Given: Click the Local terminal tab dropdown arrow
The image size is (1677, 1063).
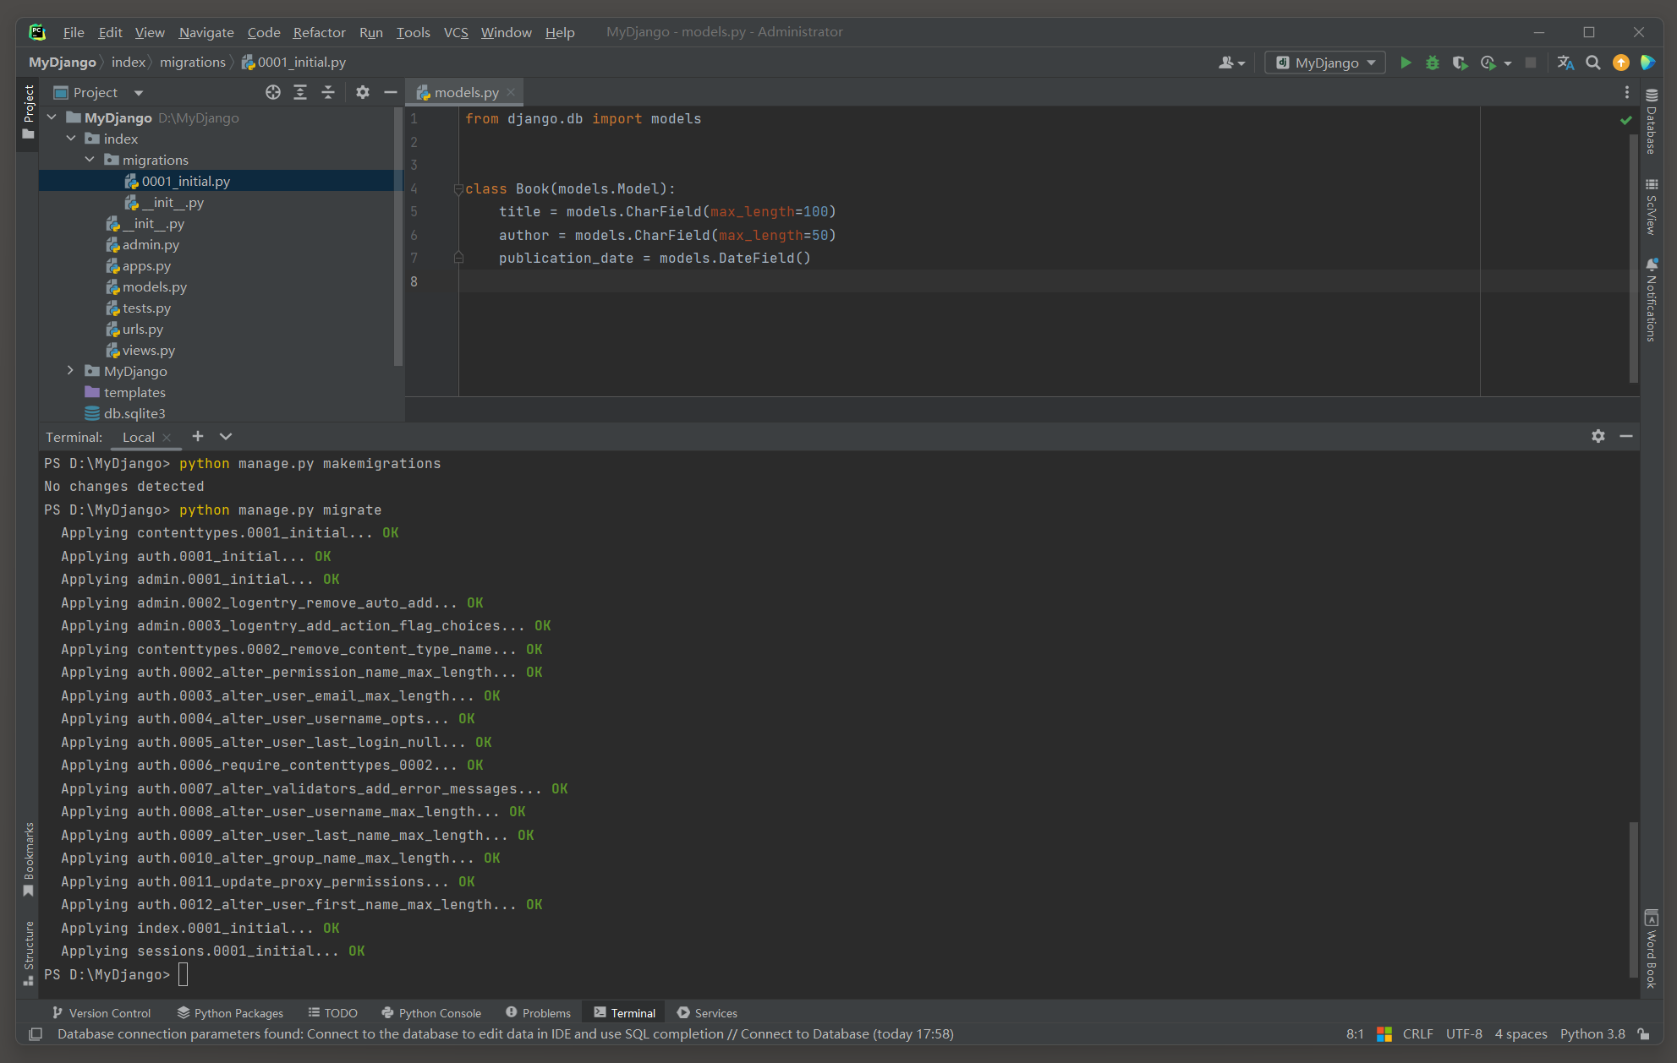Looking at the screenshot, I should click(x=227, y=438).
